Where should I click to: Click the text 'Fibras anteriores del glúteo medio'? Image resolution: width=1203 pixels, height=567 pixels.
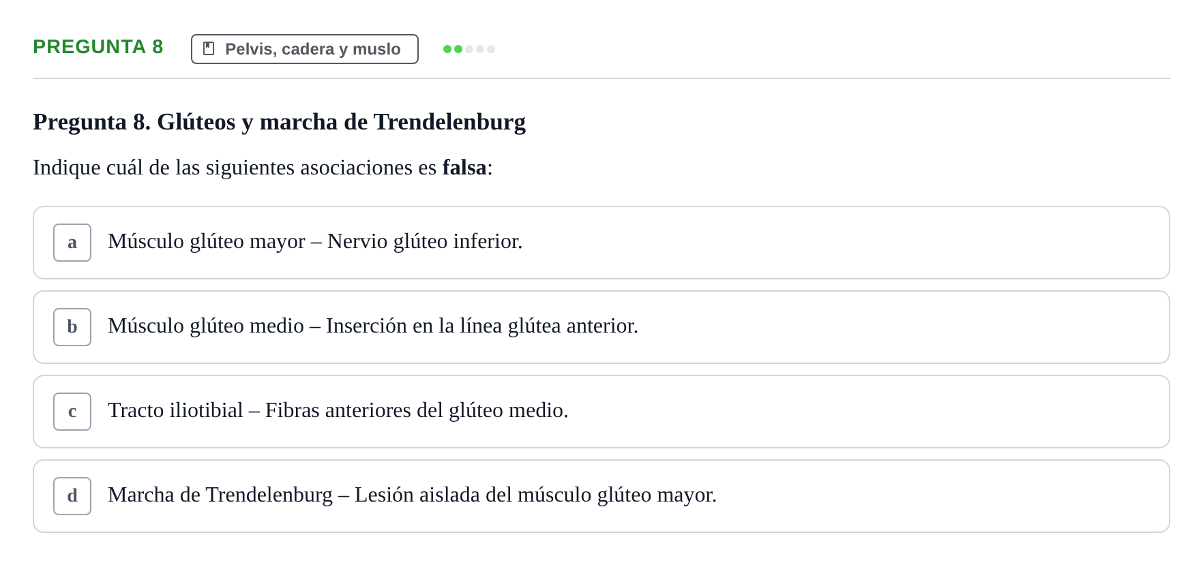coord(415,410)
